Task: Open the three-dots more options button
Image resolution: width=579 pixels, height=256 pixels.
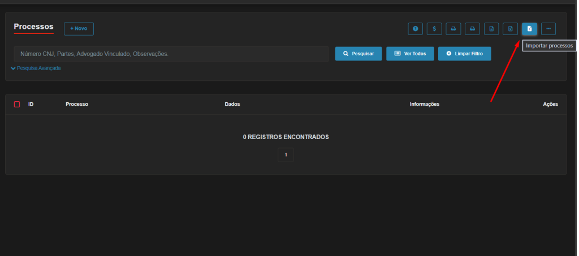Action: coord(548,29)
